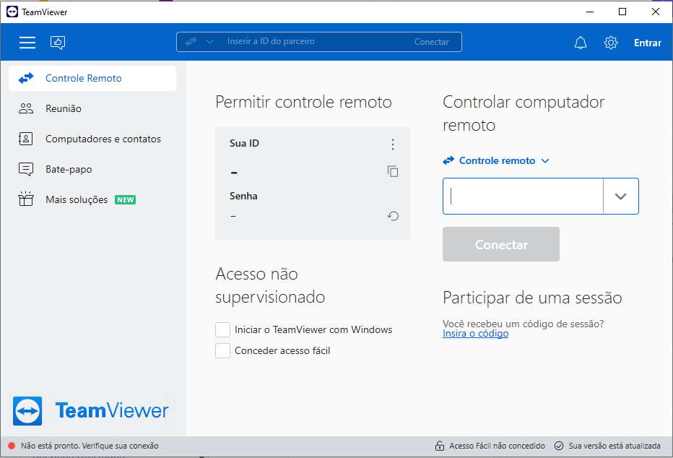Enable Iniciar o TeamViewer com Windows checkbox
This screenshot has width=673, height=458.
tap(223, 330)
